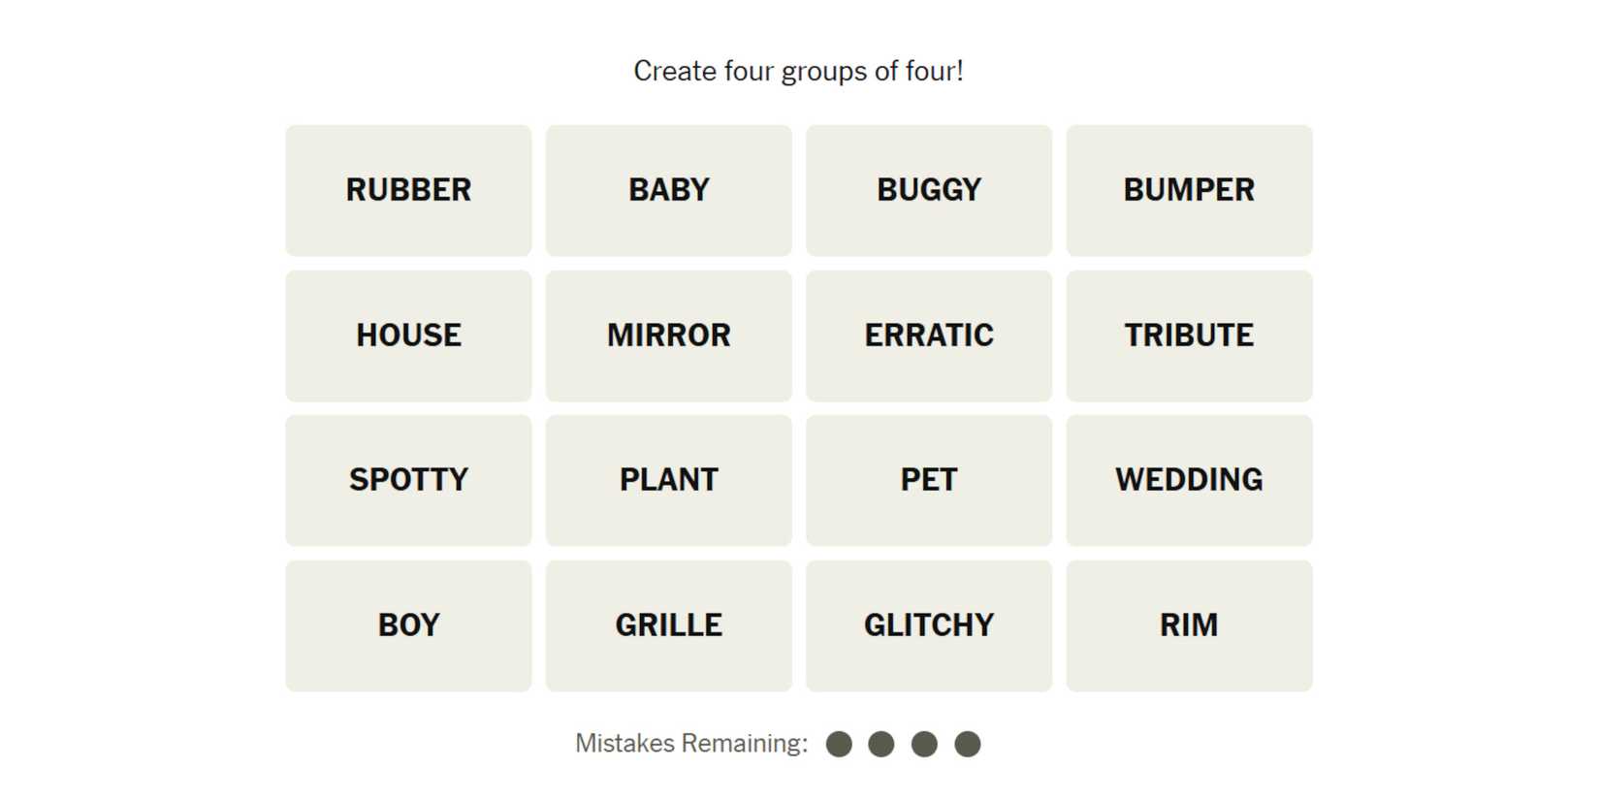Click the GRILLE word tile
The width and height of the screenshot is (1600, 800).
(x=668, y=625)
